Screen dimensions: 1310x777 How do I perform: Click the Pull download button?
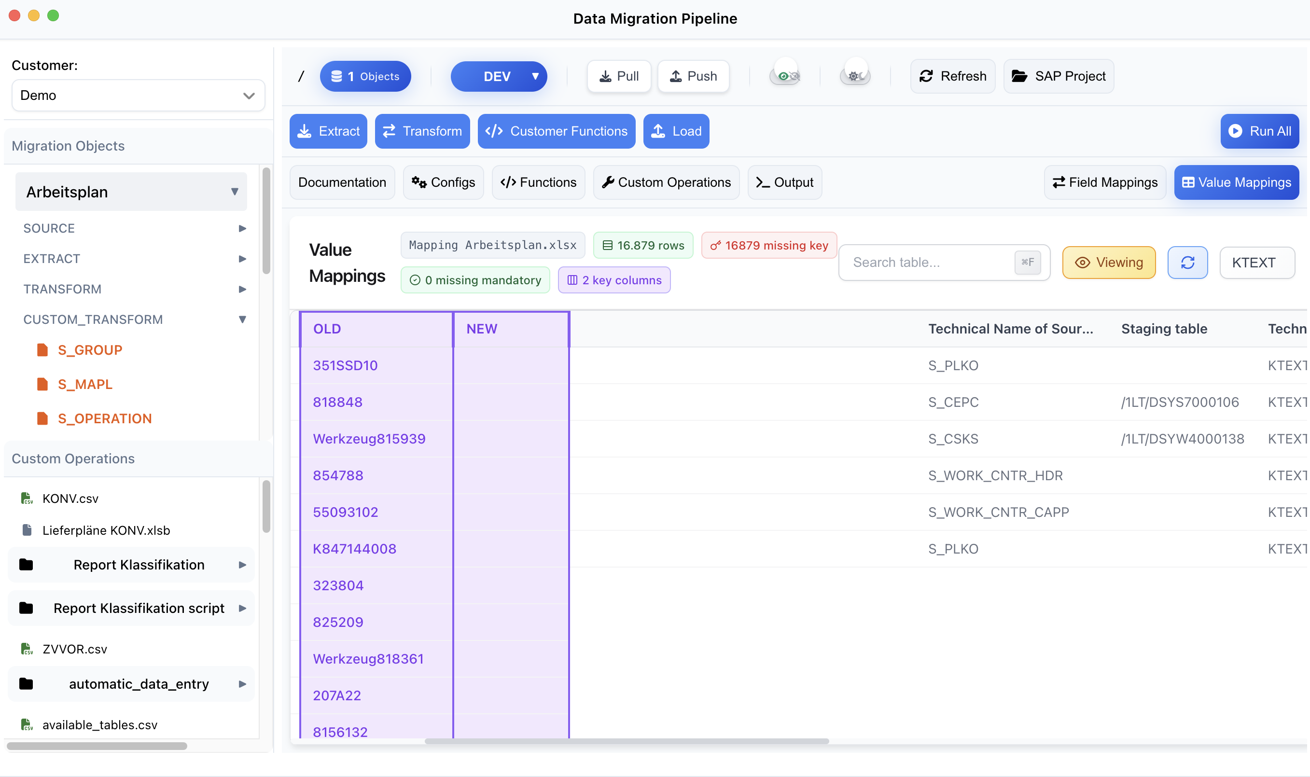618,76
